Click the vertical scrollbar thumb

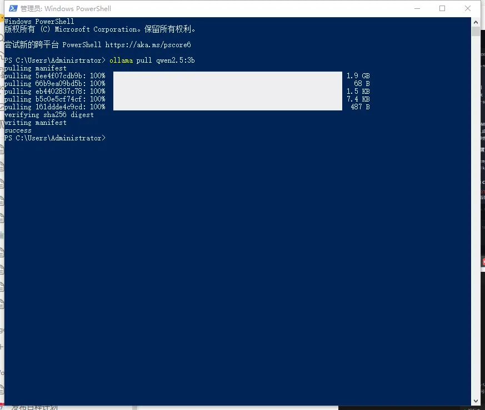click(x=476, y=32)
